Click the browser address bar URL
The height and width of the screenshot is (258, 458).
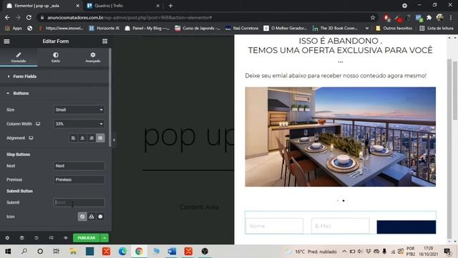pos(130,17)
